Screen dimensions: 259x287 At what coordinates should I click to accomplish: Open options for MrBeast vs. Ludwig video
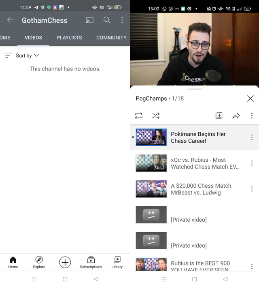point(252,189)
